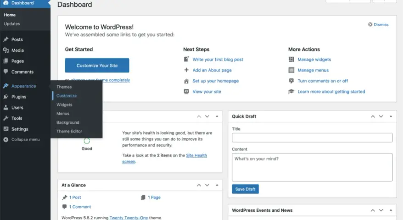404x220 pixels.
Task: Click the house icon beside homepage setup
Action: coord(186,81)
